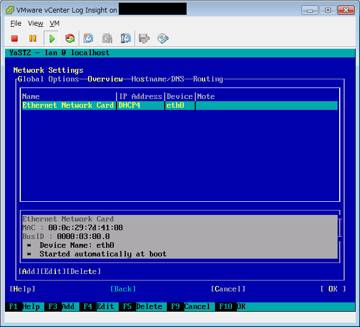Open the View menu
The width and height of the screenshot is (360, 327).
pyautogui.click(x=36, y=24)
